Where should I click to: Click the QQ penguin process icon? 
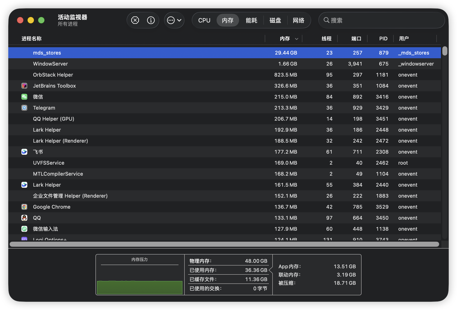(x=24, y=218)
